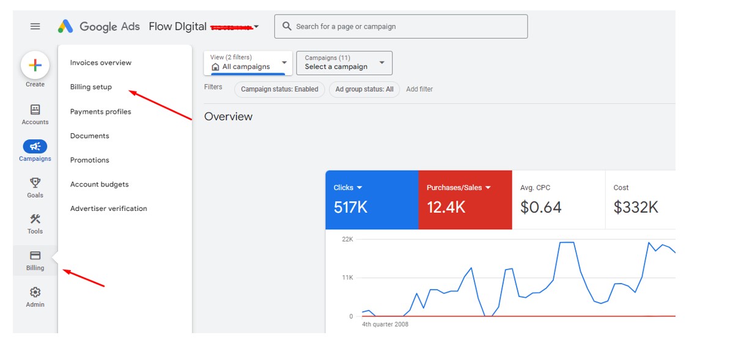This screenshot has height=346, width=733.
Task: Select the Cost metric card
Action: 641,200
